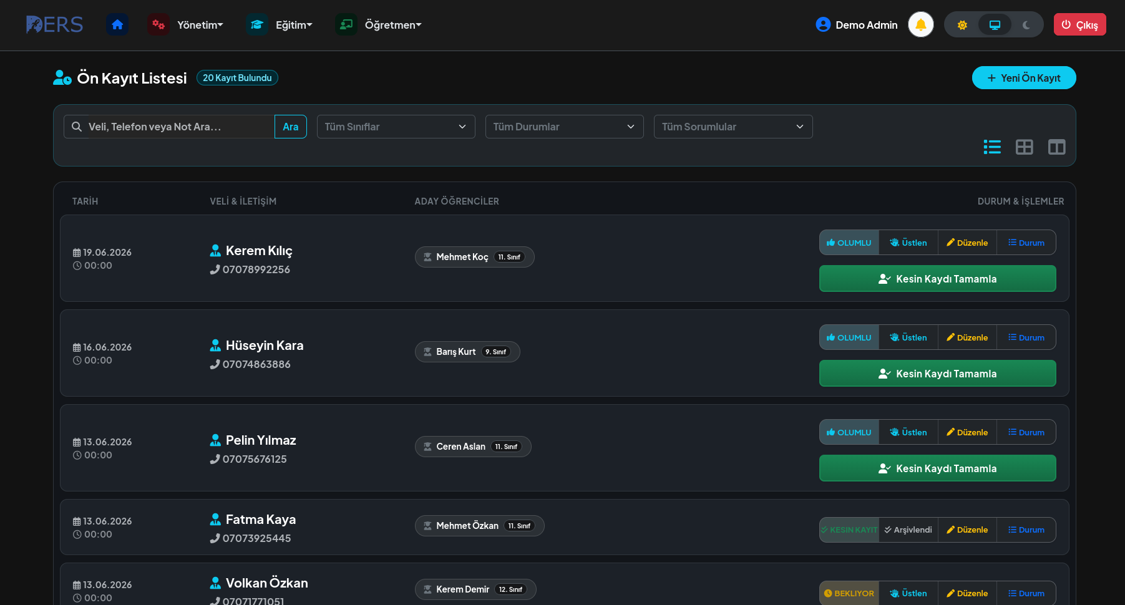Open the Eğitim menu
The width and height of the screenshot is (1125, 605).
point(280,25)
